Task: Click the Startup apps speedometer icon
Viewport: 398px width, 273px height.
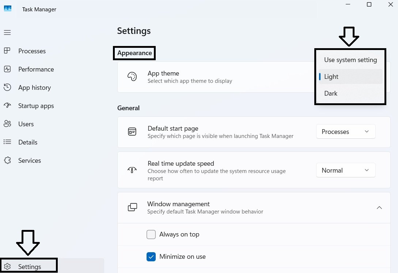Action: [7, 105]
